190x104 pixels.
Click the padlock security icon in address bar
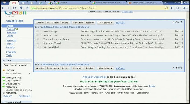(167, 8)
